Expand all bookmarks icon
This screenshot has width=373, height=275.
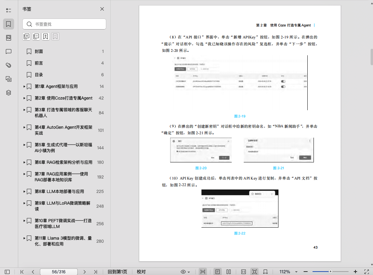(x=26, y=36)
